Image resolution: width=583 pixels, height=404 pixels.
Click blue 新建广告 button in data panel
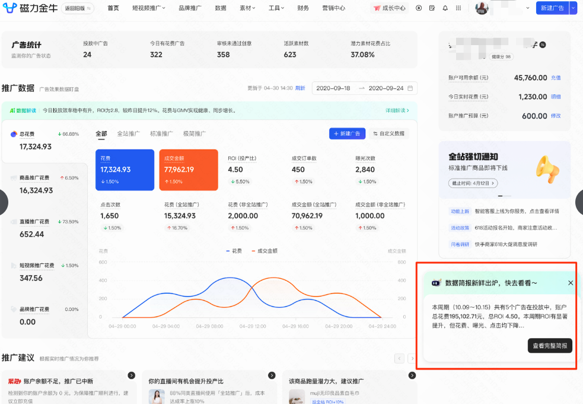click(x=348, y=133)
